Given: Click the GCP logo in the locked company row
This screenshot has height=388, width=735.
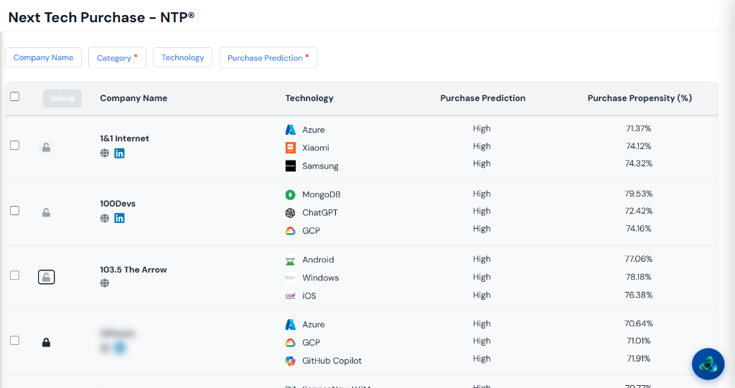Looking at the screenshot, I should [x=291, y=343].
